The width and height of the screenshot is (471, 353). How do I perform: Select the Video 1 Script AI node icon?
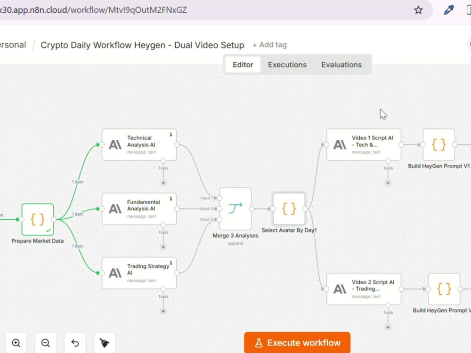coord(340,144)
